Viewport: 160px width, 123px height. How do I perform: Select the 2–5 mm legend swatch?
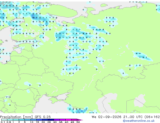tap(22, 120)
